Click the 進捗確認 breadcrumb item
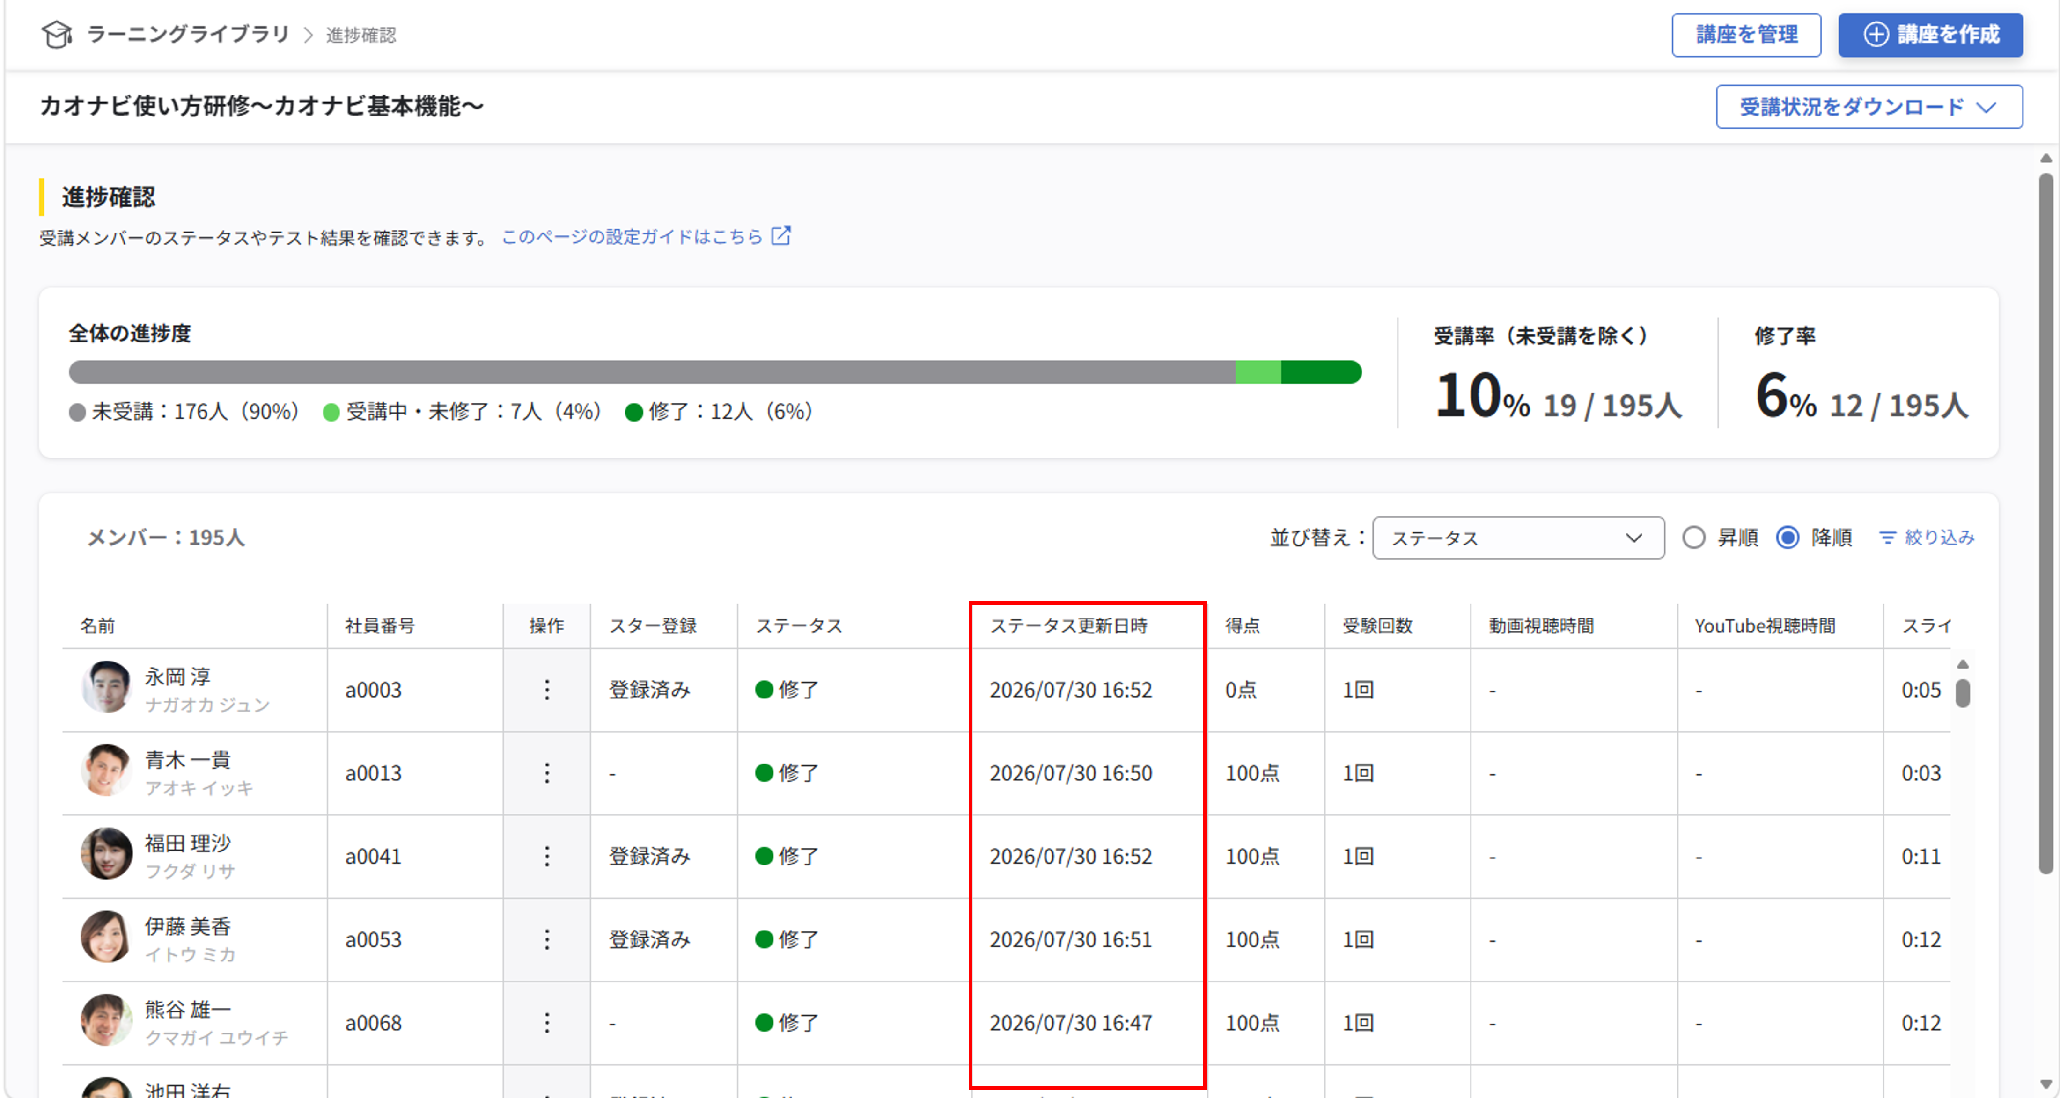 point(360,35)
